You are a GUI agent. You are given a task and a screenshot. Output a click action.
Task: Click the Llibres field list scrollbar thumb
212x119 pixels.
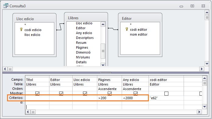[x=103, y=51]
